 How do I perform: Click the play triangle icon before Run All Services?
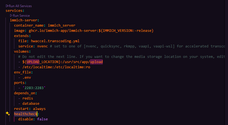coord(7,6)
